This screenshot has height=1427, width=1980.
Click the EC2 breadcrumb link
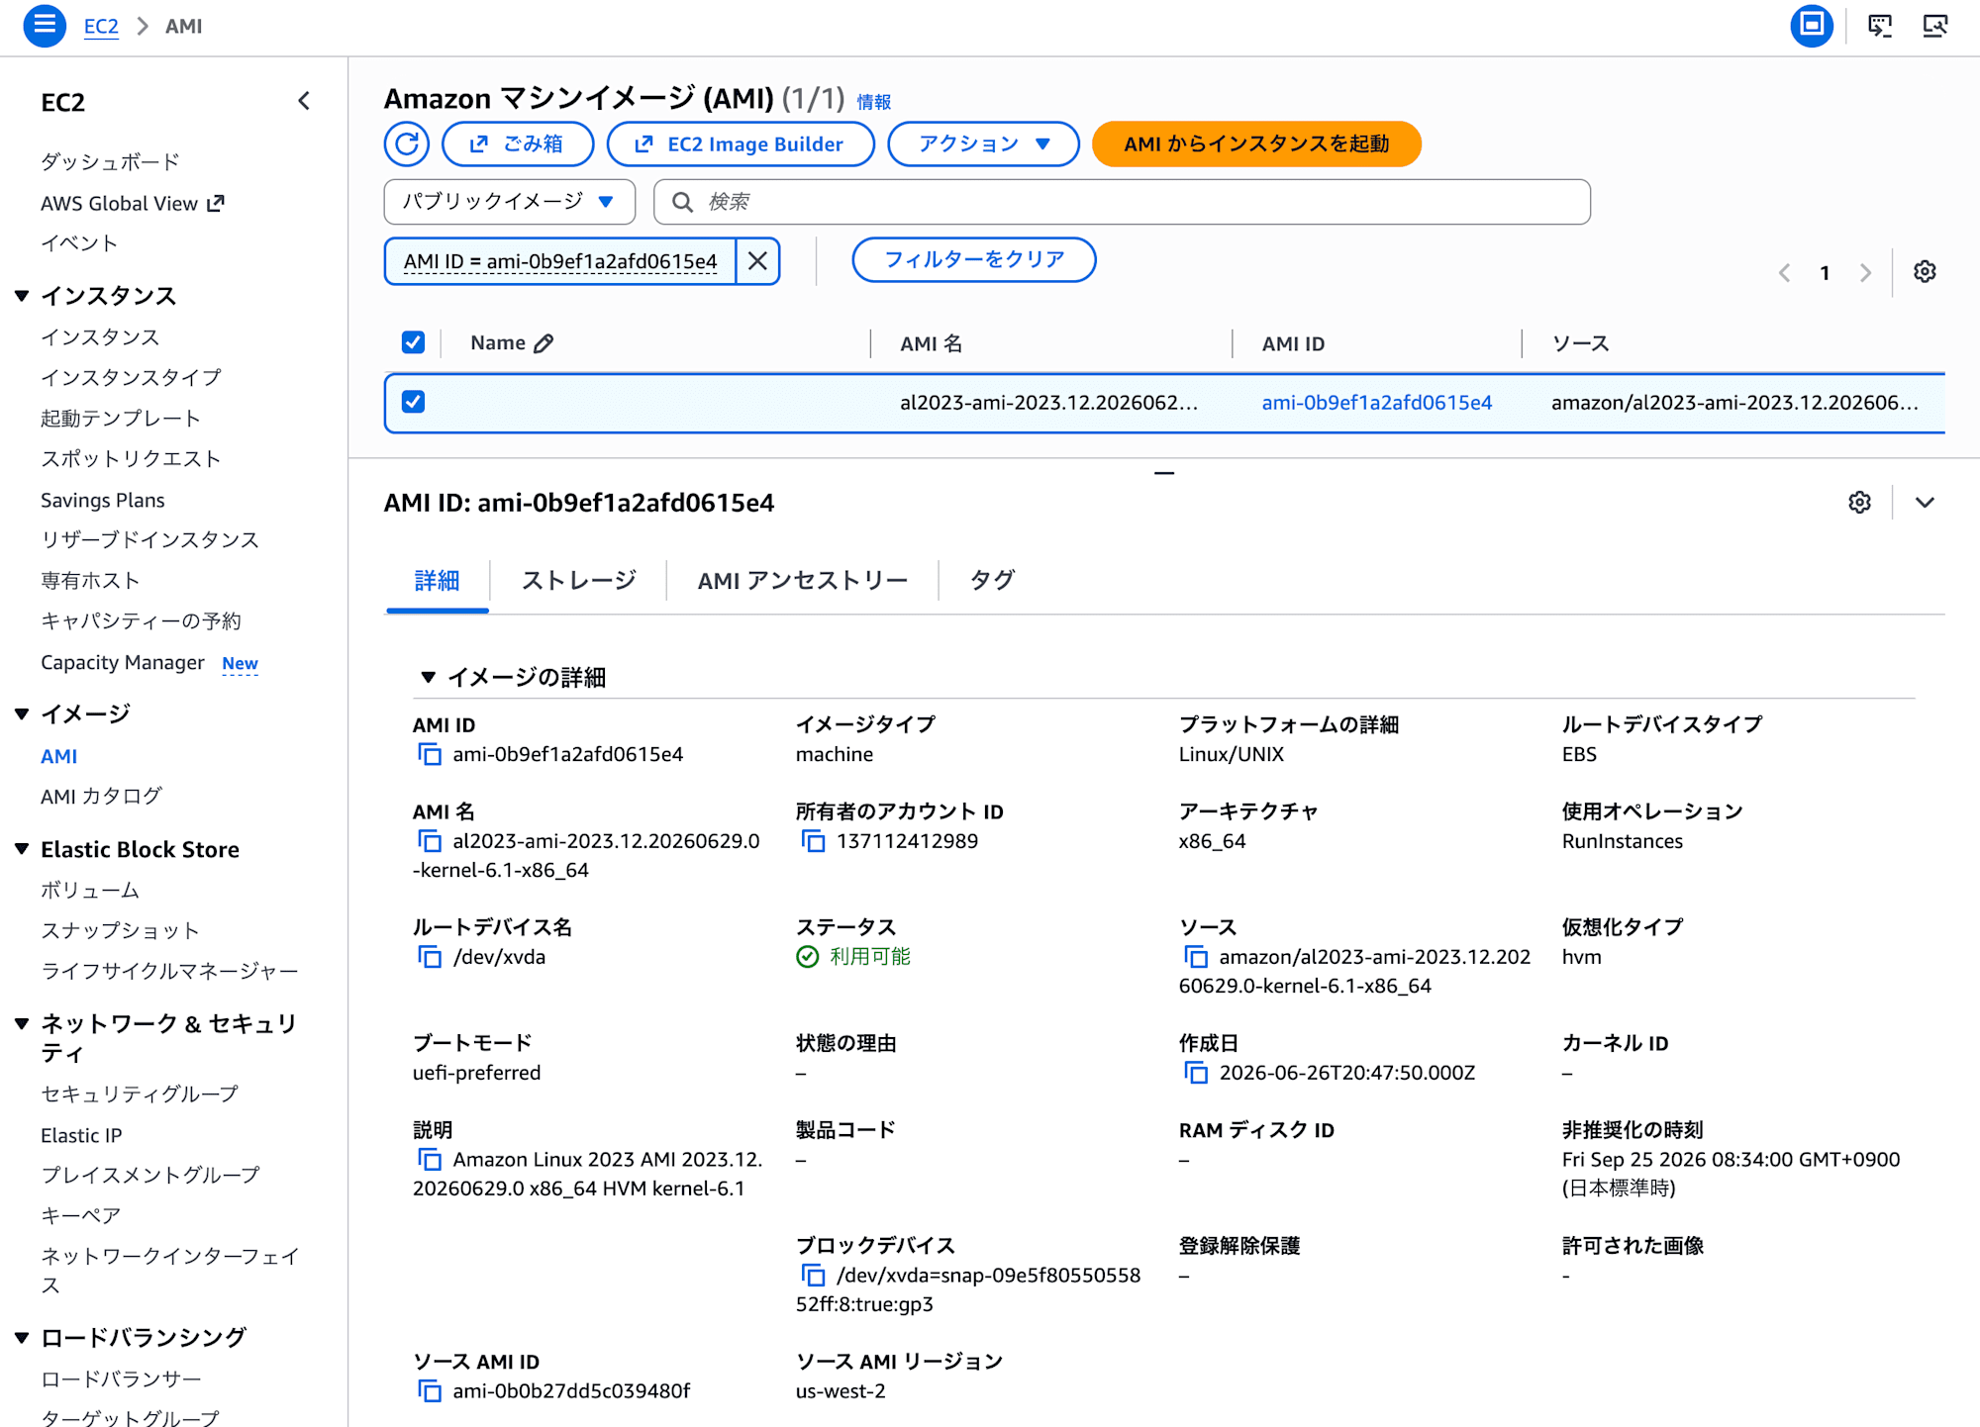click(x=101, y=27)
